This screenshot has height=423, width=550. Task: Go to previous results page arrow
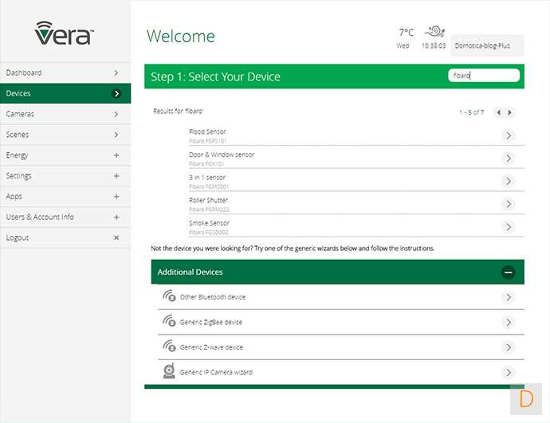tap(499, 112)
